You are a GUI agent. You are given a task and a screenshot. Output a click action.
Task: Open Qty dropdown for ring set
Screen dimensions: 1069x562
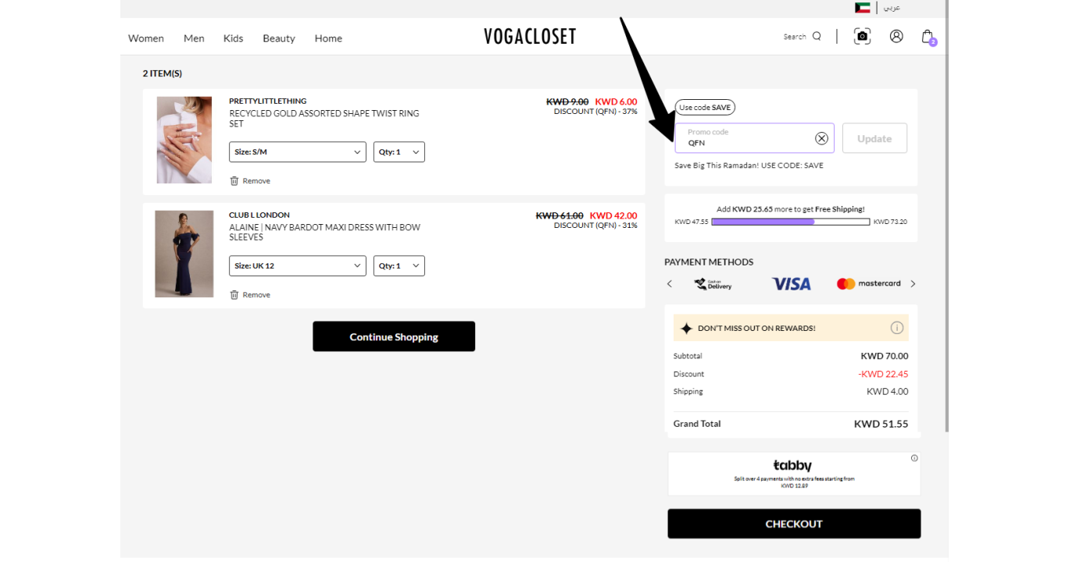tap(399, 152)
